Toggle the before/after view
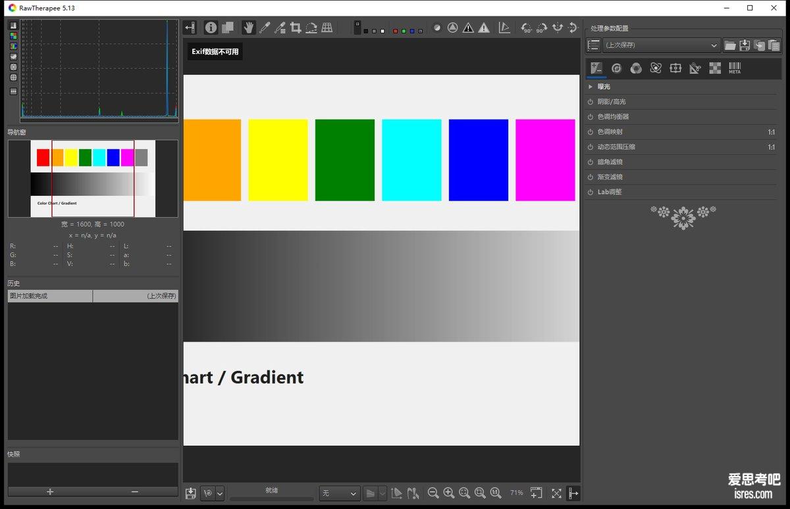790x509 pixels. point(228,28)
